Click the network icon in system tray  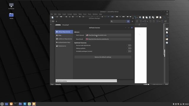click(x=181, y=104)
